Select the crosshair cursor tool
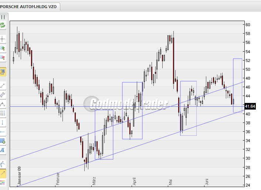Image resolution: width=261 pixels, height=190 pixels. click(x=3, y=39)
